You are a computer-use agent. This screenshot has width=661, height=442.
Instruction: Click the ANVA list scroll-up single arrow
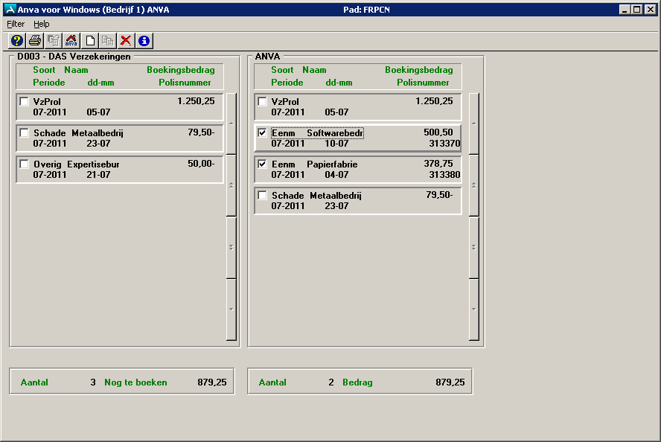[474, 124]
